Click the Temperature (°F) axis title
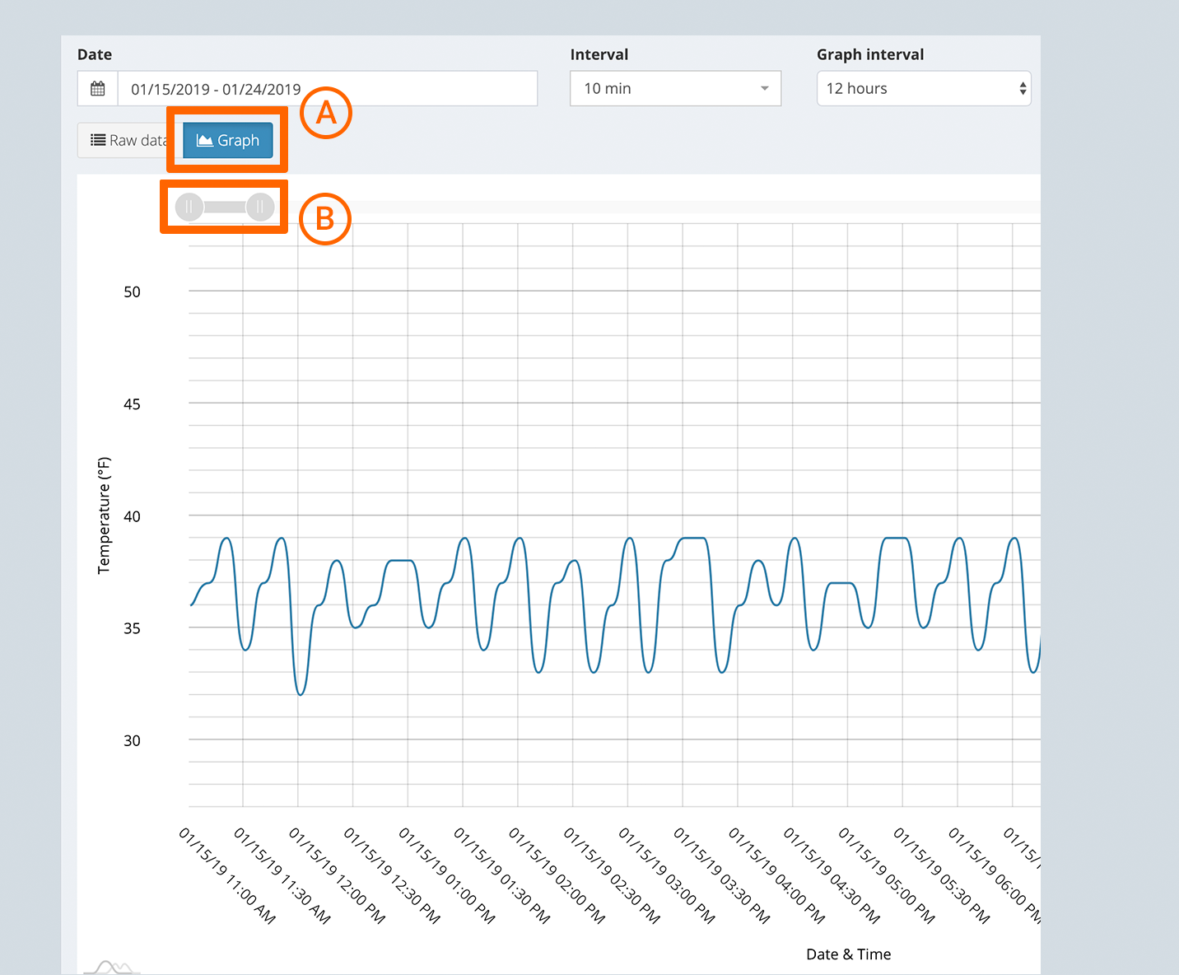1179x975 pixels. point(104,515)
